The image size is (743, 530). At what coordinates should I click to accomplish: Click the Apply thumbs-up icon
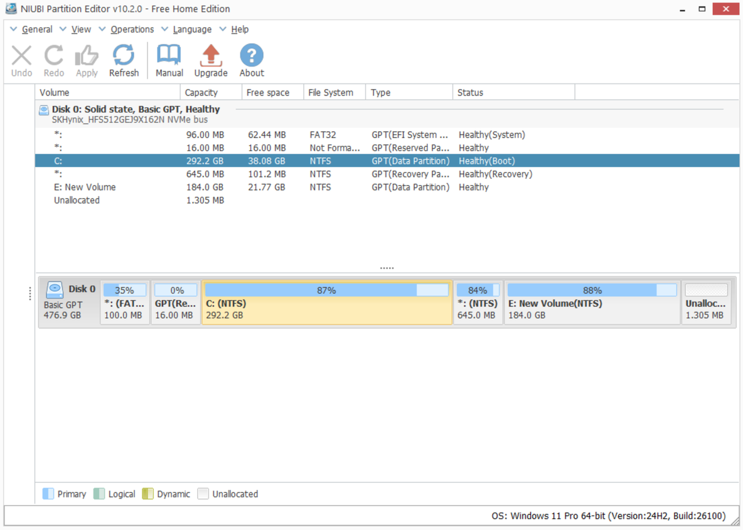(x=87, y=55)
